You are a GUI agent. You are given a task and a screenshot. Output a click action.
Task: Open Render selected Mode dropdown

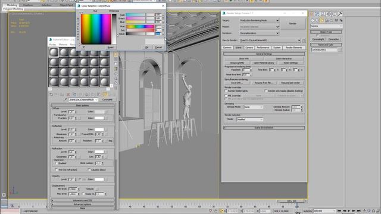click(x=250, y=119)
